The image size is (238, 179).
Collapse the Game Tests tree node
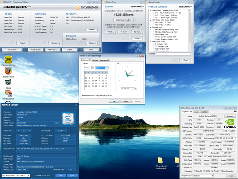(151, 10)
